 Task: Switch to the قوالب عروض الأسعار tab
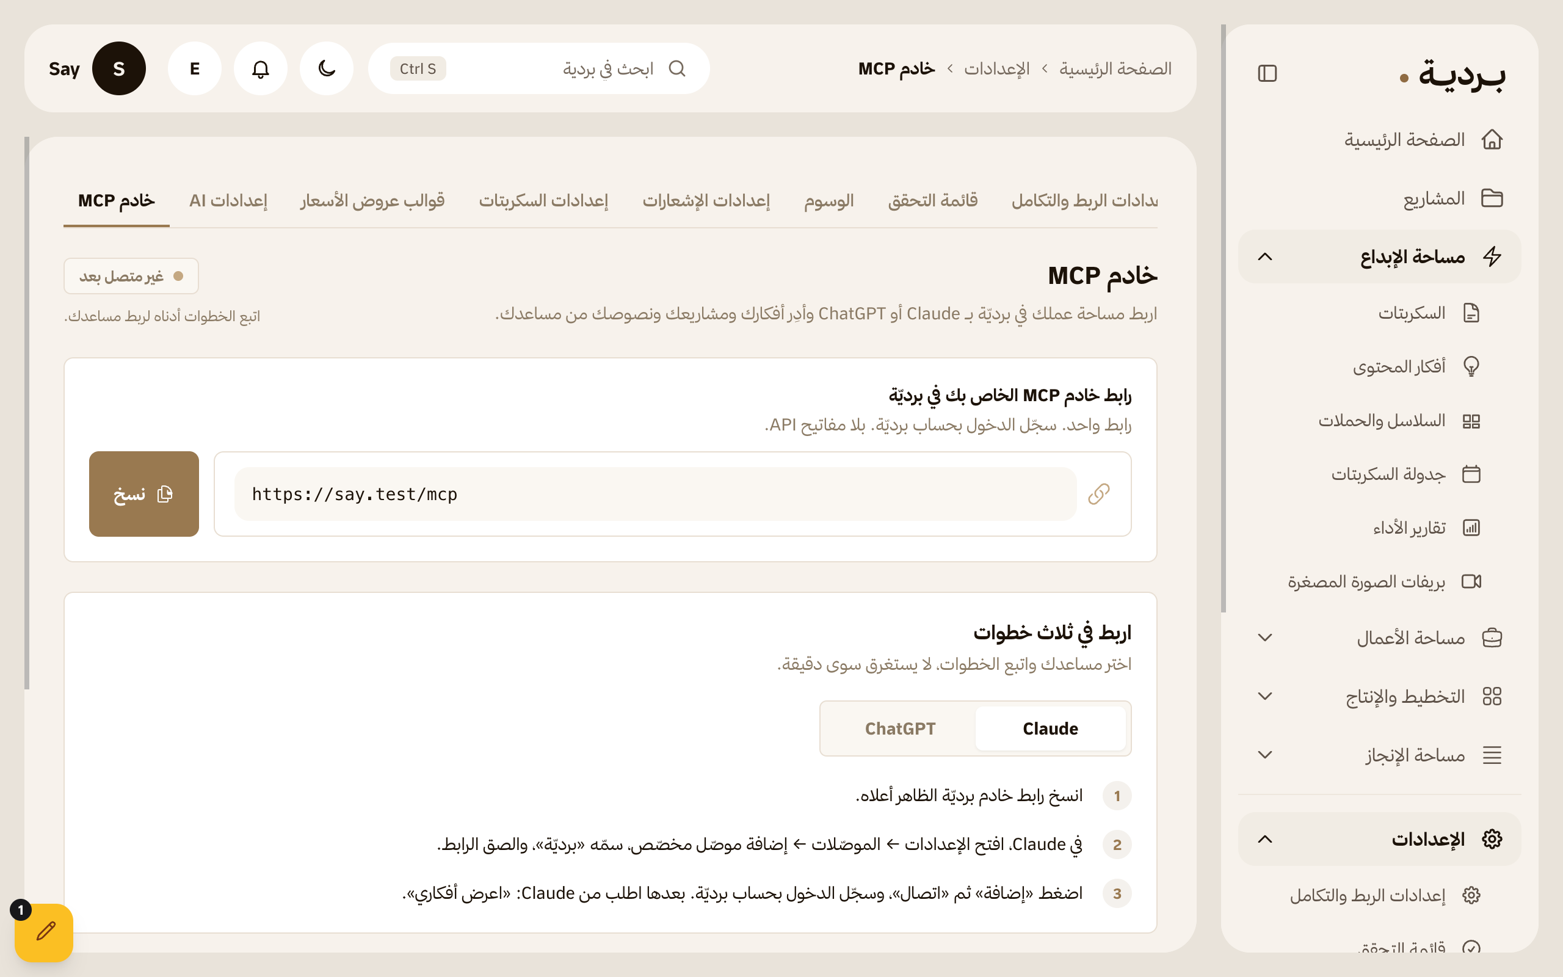pyautogui.click(x=372, y=201)
